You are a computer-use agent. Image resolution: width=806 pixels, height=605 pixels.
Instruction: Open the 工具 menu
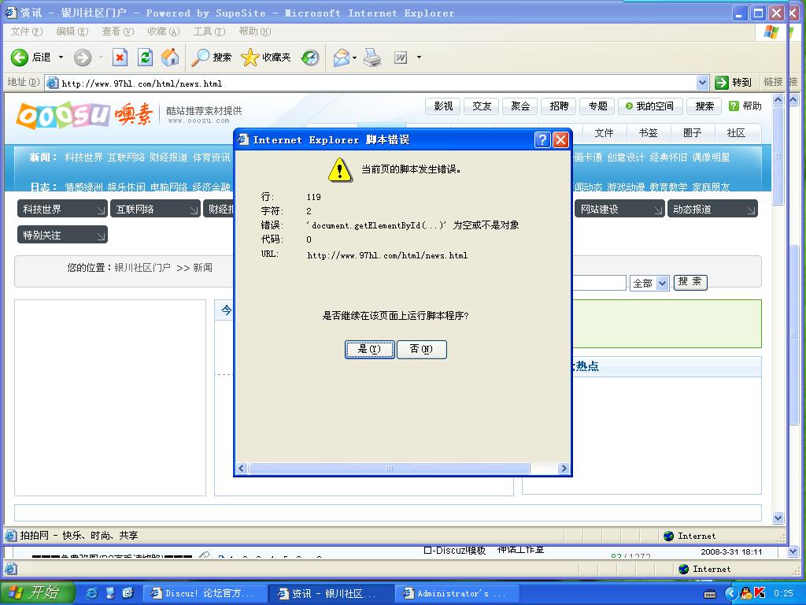pos(209,32)
